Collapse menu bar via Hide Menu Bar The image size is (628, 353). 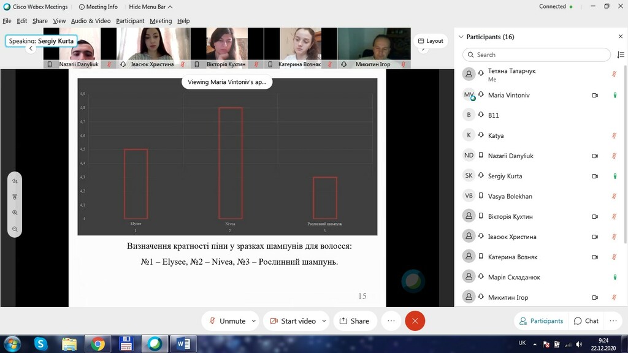151,7
